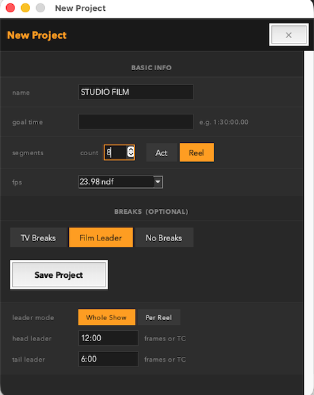Click the 'fps' label
The image size is (314, 395).
17,182
